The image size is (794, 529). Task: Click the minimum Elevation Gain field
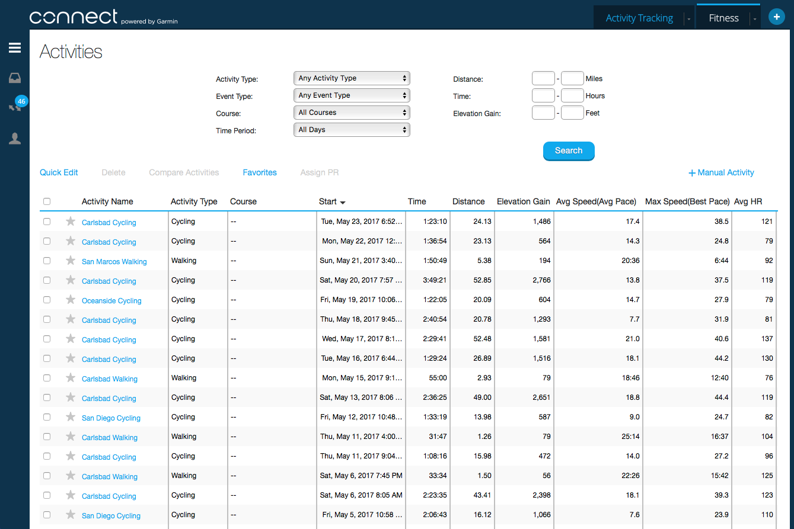[543, 113]
